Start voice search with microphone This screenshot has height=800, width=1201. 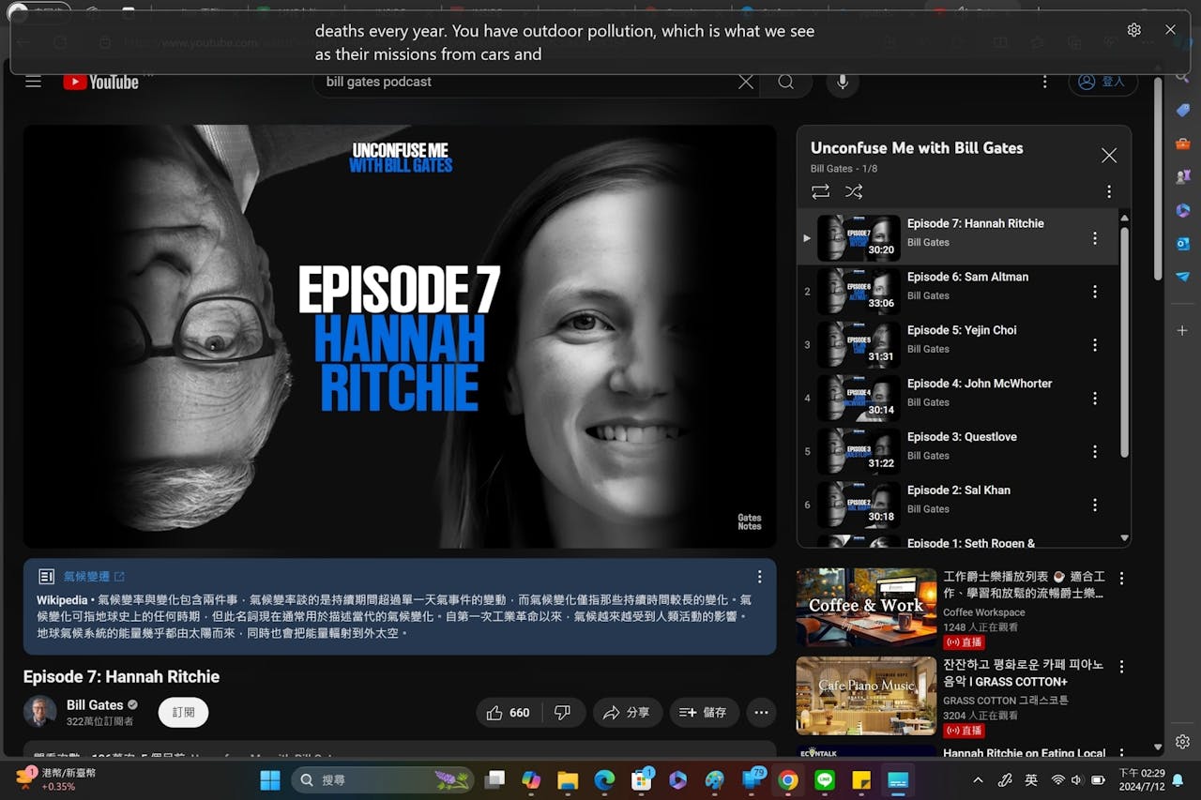[843, 82]
